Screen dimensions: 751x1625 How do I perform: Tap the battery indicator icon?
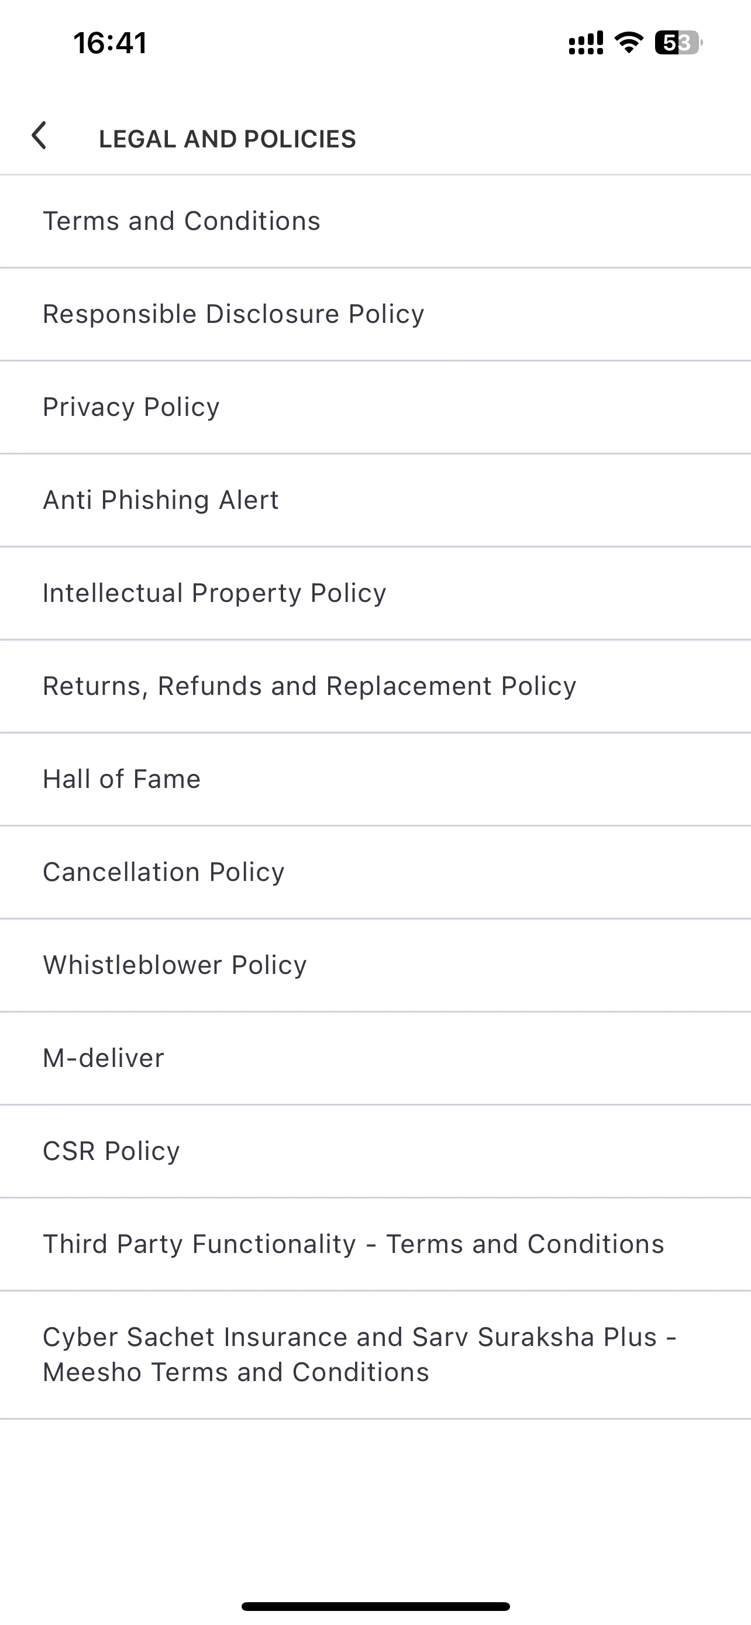click(678, 42)
